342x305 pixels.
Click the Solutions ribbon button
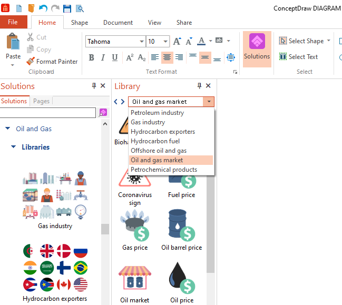tap(257, 49)
